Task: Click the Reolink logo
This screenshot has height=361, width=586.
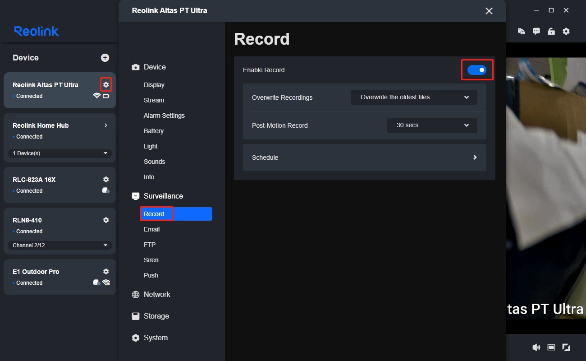Action: pyautogui.click(x=37, y=31)
